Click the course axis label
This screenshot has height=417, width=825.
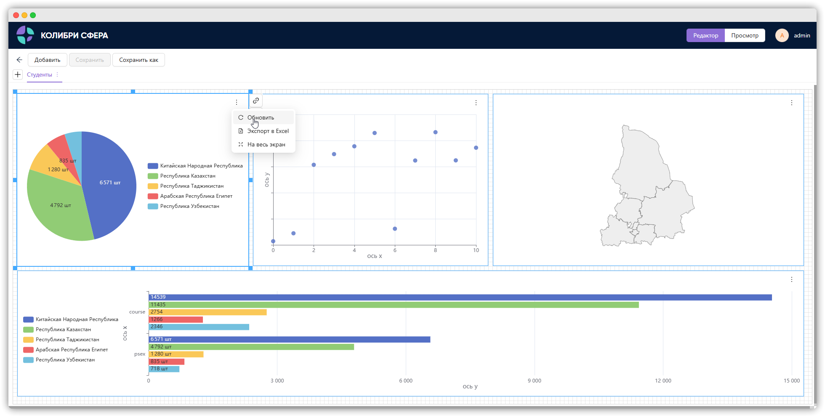click(x=137, y=312)
